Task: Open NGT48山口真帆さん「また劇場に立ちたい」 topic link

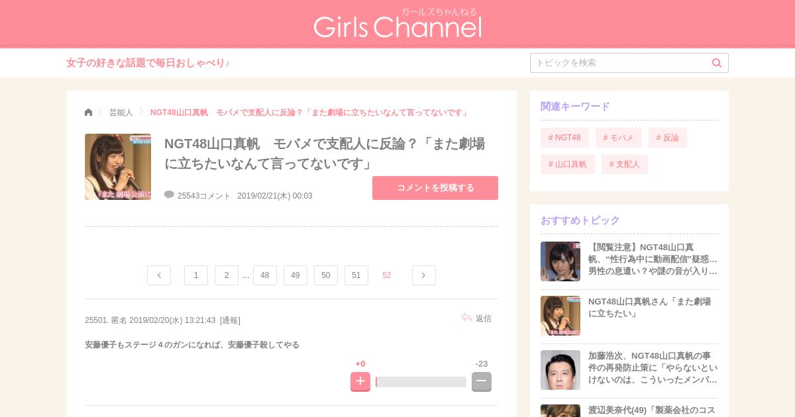Action: [x=650, y=307]
